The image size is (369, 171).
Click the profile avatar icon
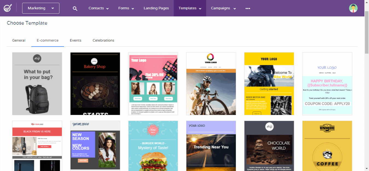pos(353,8)
